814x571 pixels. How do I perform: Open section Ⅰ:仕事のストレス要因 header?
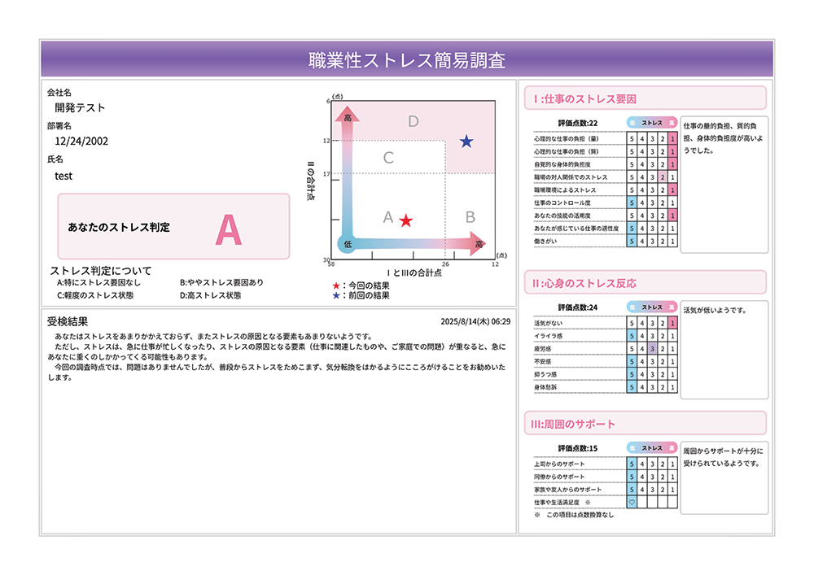[645, 98]
